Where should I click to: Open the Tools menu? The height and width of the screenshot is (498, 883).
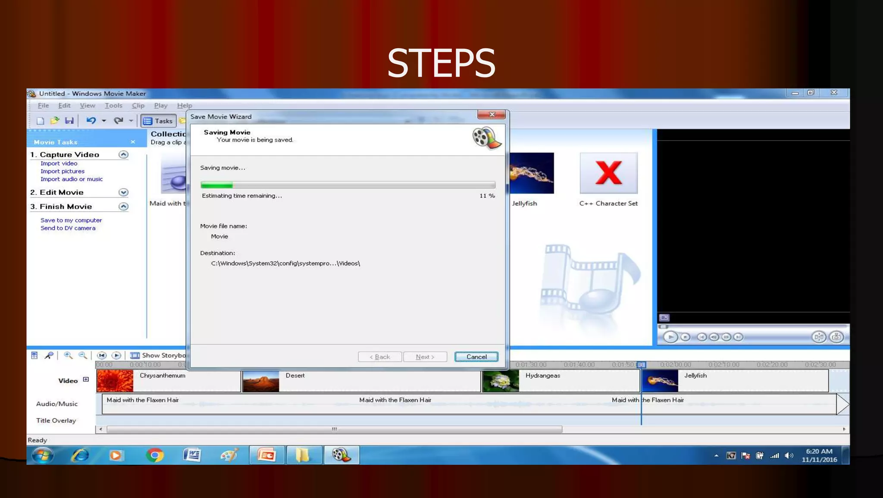click(x=113, y=105)
